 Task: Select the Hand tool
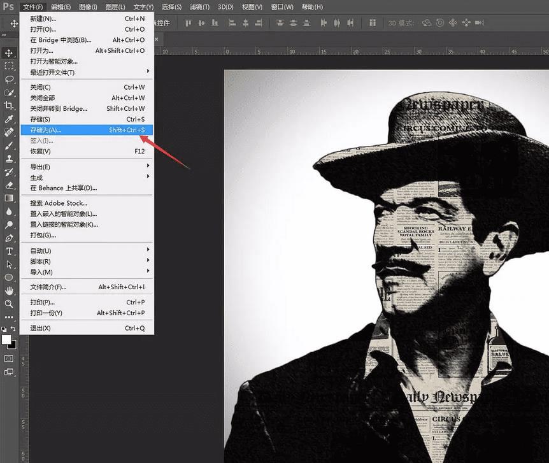tap(9, 290)
